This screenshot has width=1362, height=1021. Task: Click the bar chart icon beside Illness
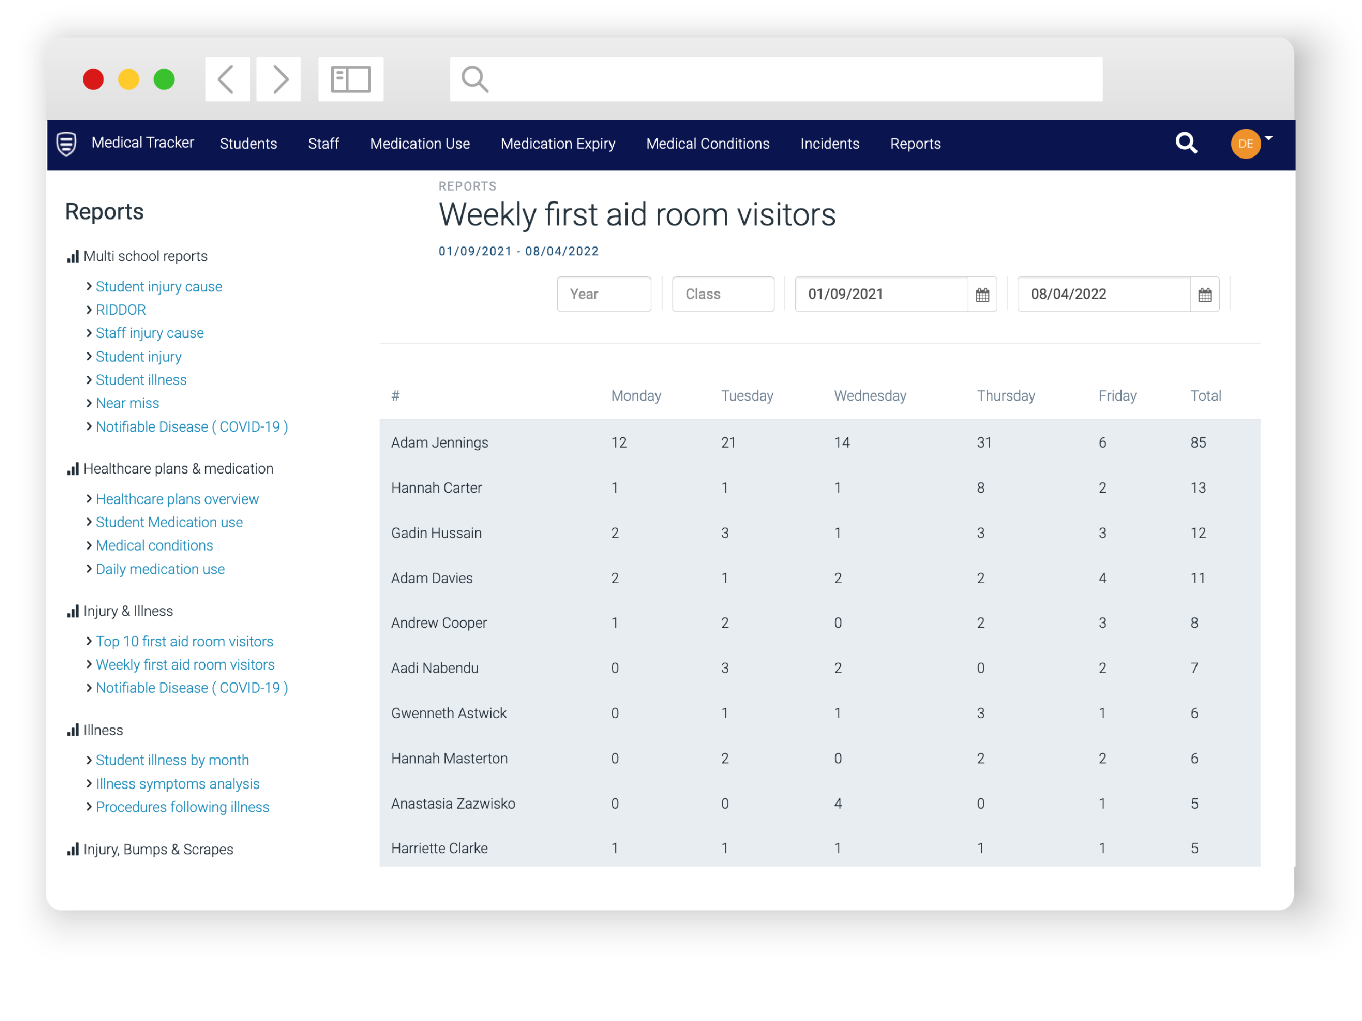pos(72,730)
